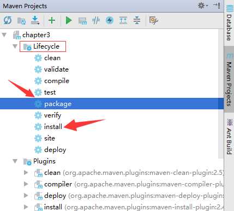Select the chapter3 project
Image resolution: width=234 pixels, height=211 pixels.
coord(36,35)
